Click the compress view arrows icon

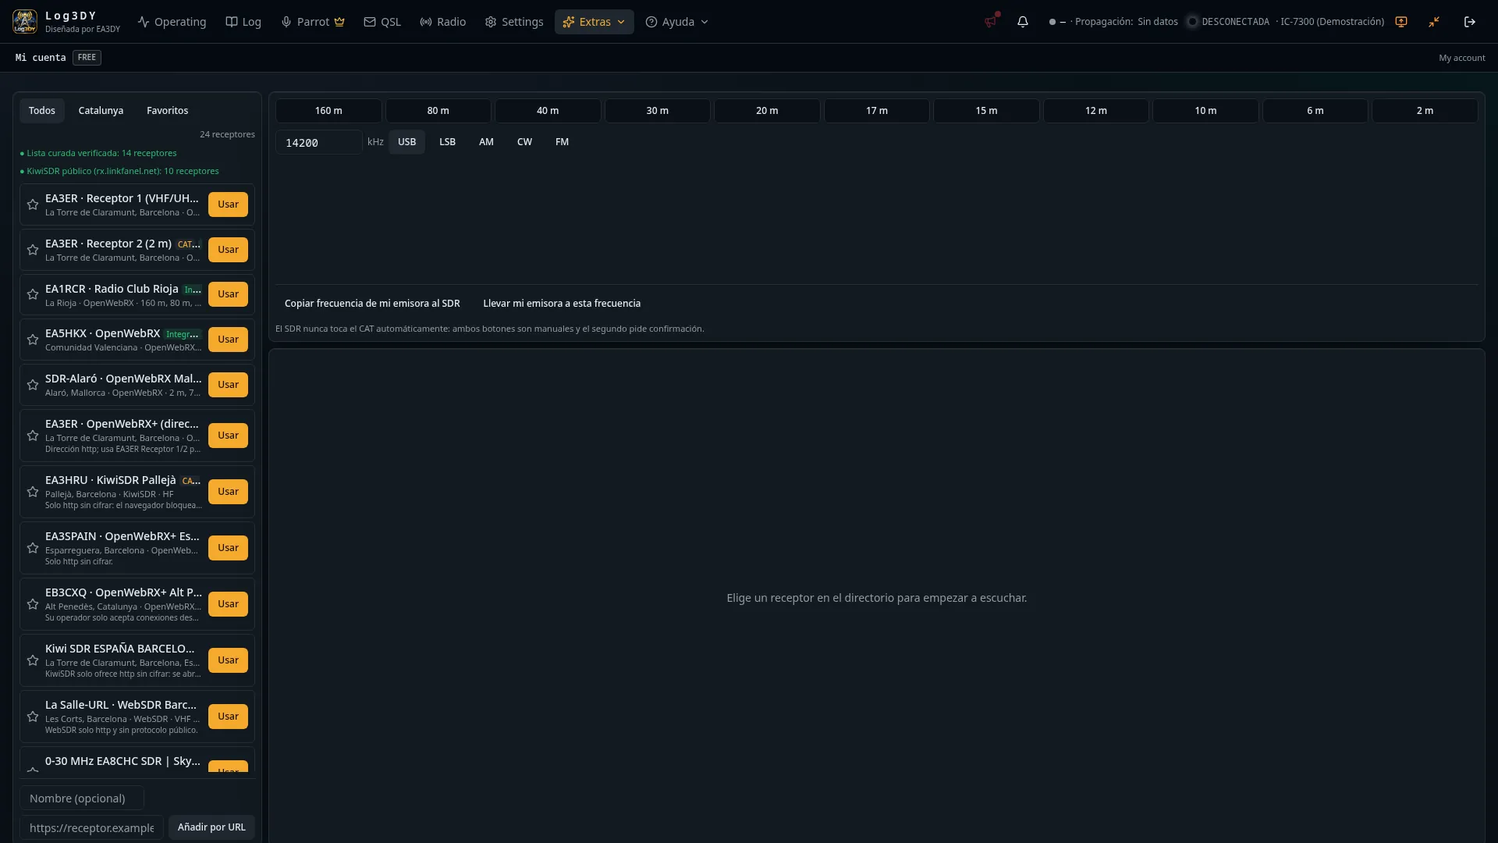pyautogui.click(x=1434, y=22)
